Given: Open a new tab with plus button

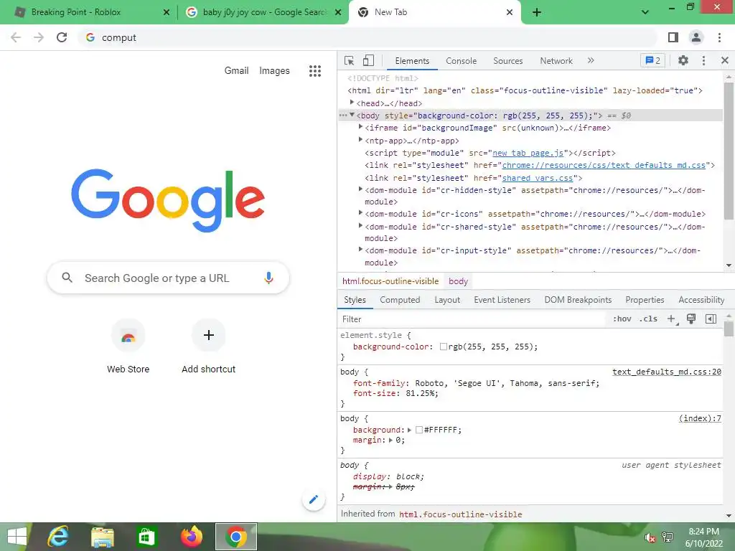Looking at the screenshot, I should pos(537,12).
